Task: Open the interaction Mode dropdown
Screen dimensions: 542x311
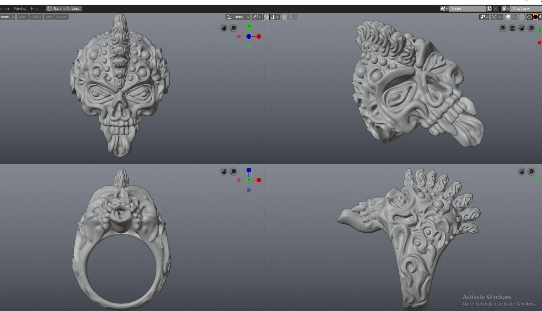Action: click(x=7, y=17)
